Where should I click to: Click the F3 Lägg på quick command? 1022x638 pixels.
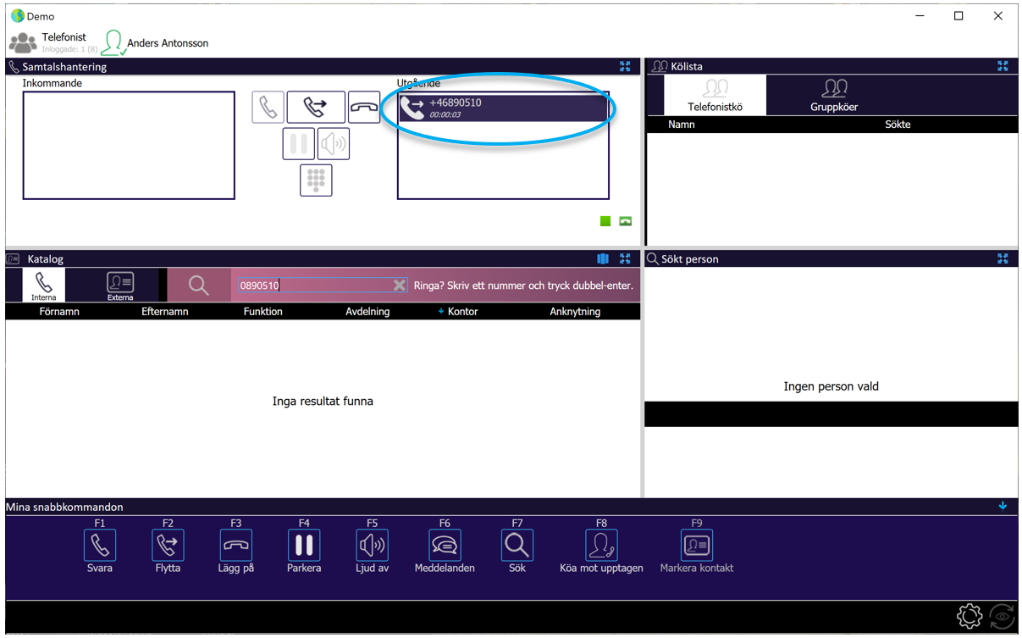[x=236, y=546]
